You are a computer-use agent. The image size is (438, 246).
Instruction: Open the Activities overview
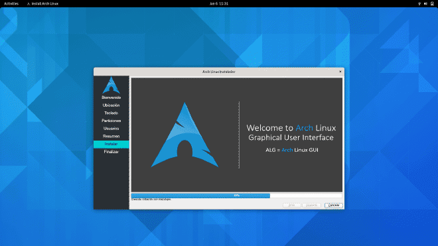11,3
